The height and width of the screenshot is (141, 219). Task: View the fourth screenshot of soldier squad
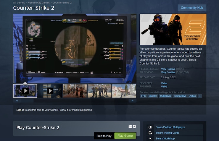point(99,91)
